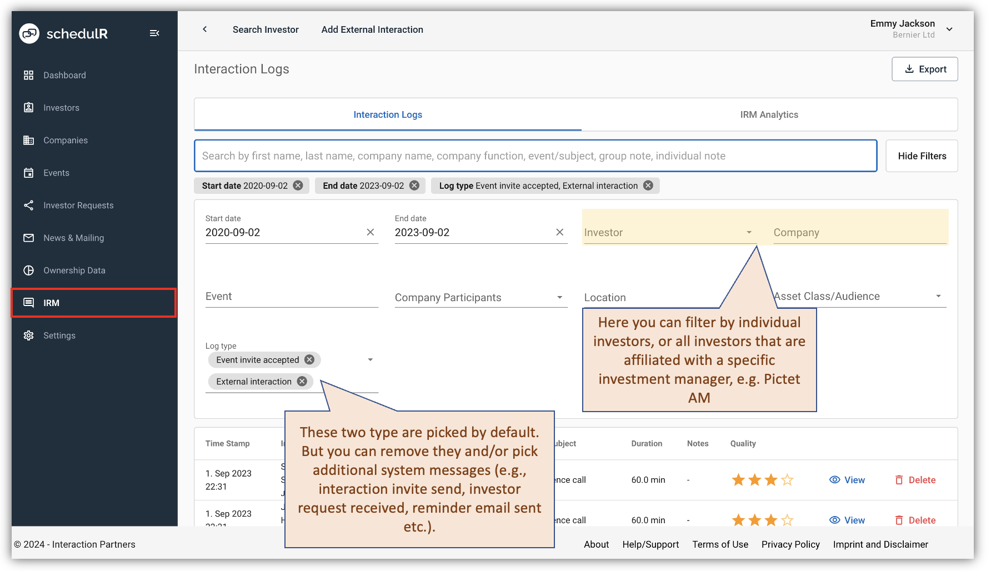Open the Companies section
Screen dimensions: 991x571
65,140
